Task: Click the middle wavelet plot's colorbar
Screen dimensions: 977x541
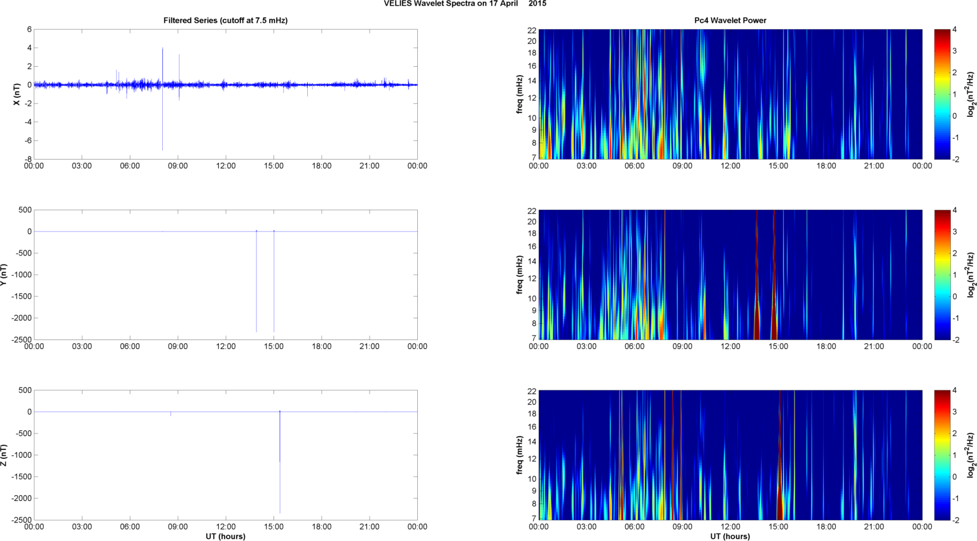Action: point(941,275)
